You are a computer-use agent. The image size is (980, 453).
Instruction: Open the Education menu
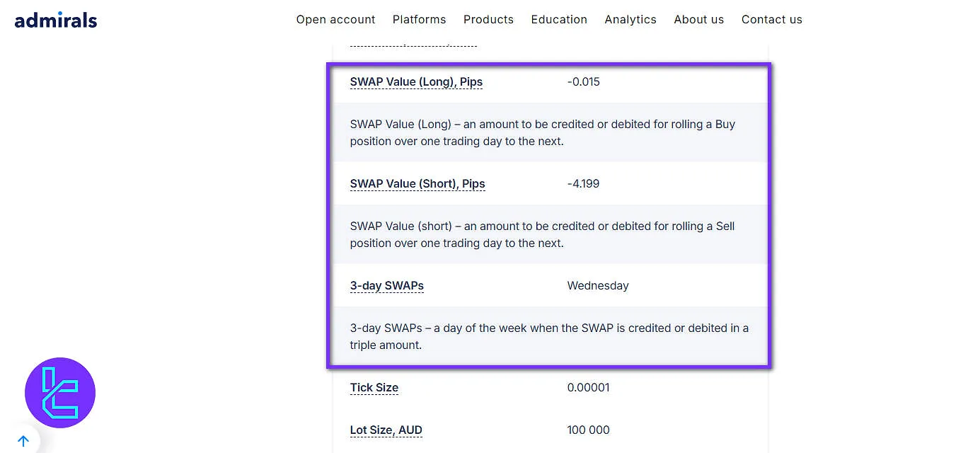pyautogui.click(x=558, y=19)
